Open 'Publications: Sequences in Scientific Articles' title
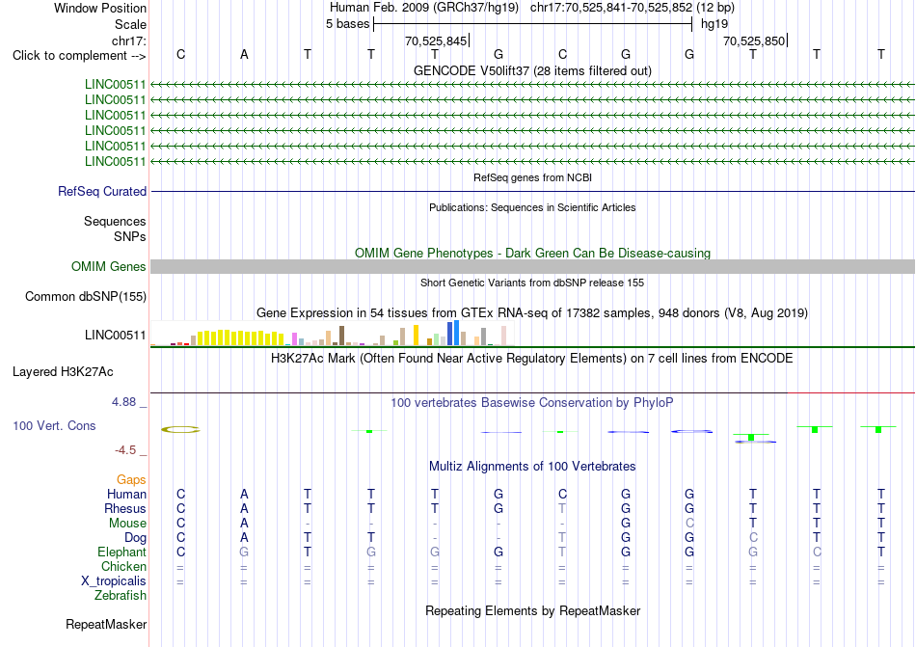Viewport: 916px width, 647px height. pyautogui.click(x=532, y=207)
